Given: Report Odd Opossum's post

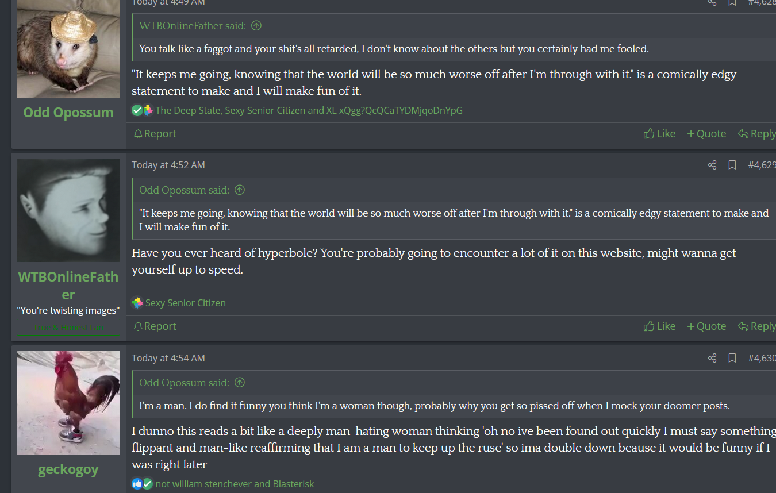Looking at the screenshot, I should click(155, 134).
